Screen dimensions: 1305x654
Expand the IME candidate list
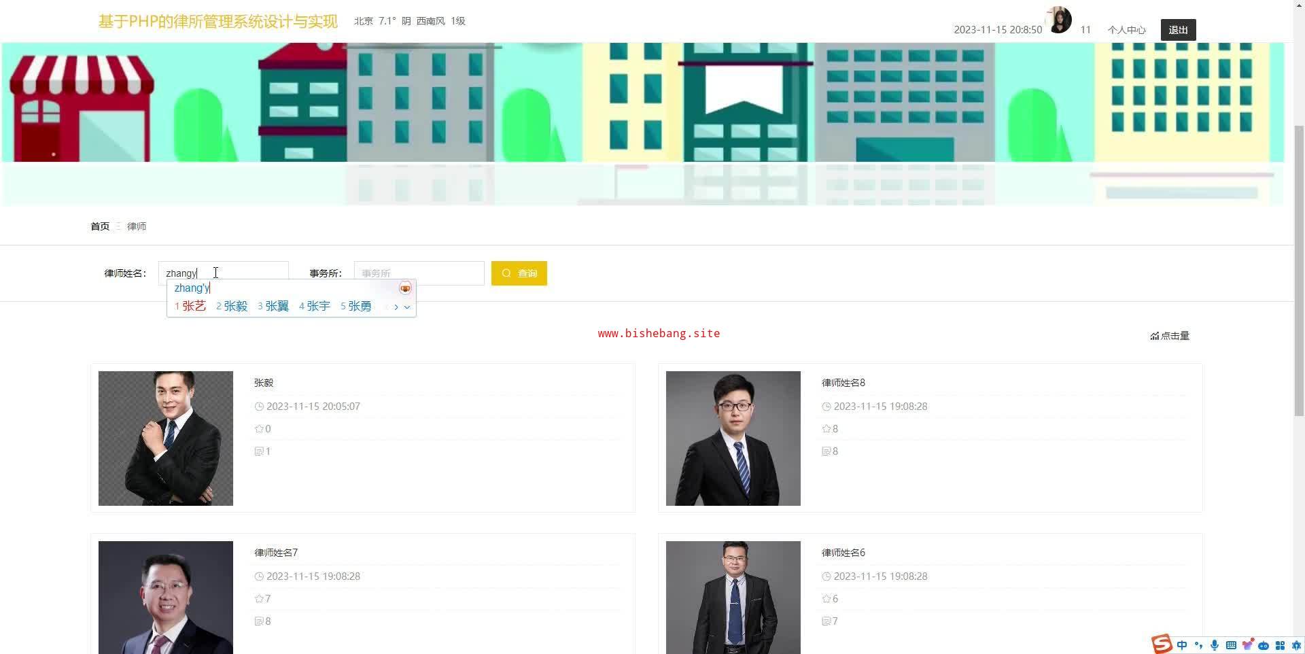407,307
